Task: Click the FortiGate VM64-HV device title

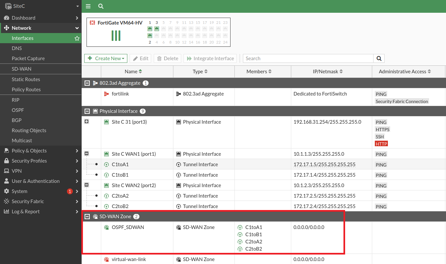Action: coord(120,23)
